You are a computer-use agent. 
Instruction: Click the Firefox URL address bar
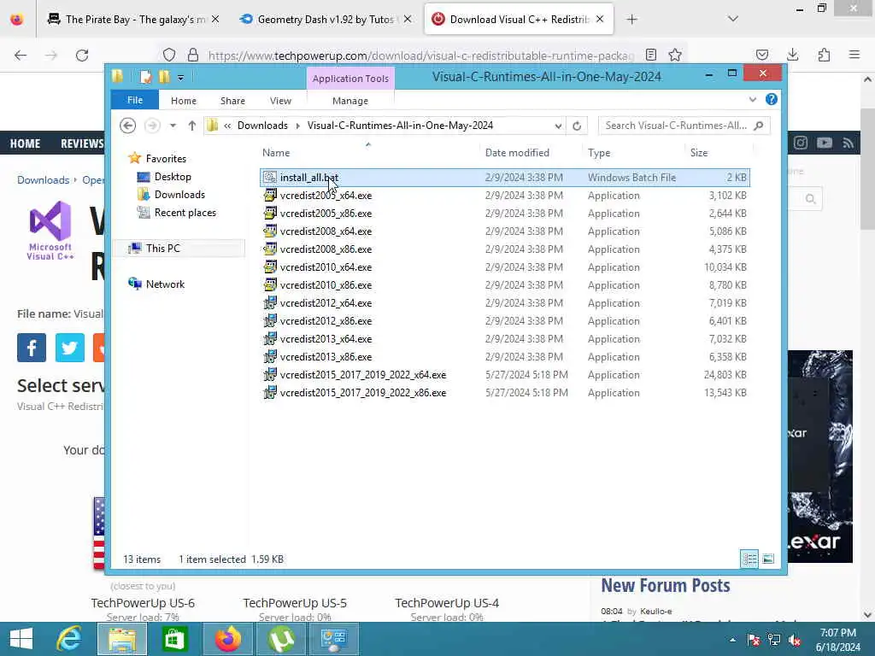(x=421, y=56)
